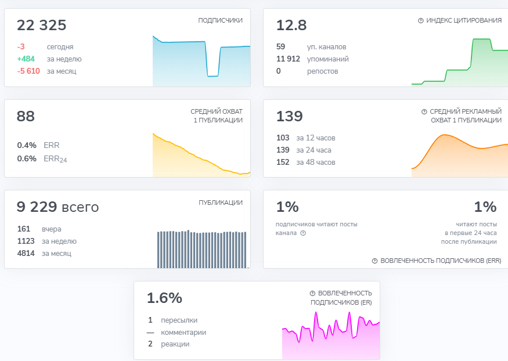Select the '0.6%' ERR24 value
Screen dimensions: 508x361
pos(27,158)
